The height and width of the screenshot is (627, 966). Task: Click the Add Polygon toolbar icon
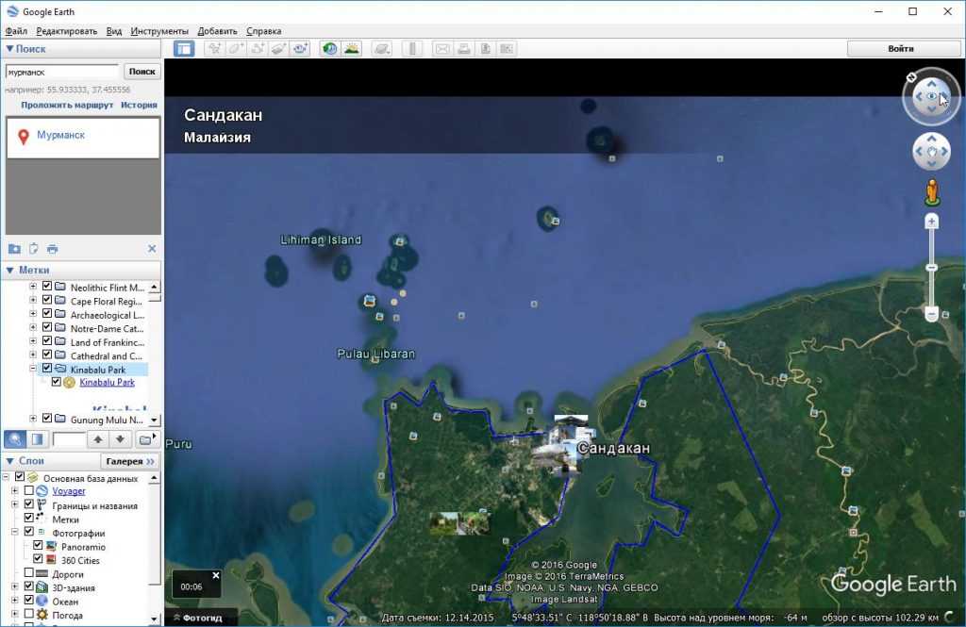236,49
